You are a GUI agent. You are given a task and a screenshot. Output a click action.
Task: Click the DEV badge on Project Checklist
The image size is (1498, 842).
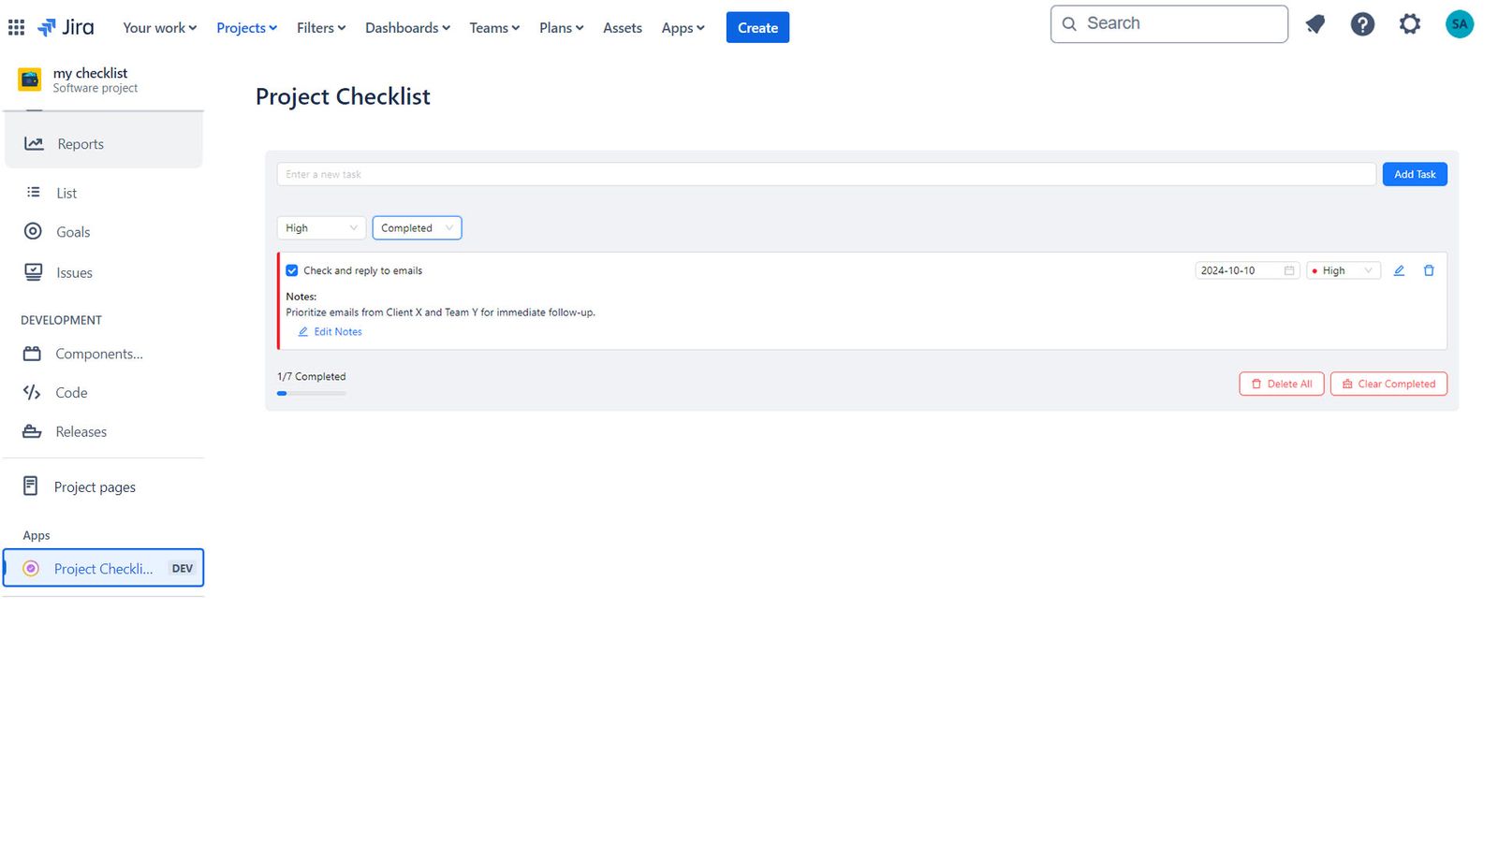coord(183,568)
